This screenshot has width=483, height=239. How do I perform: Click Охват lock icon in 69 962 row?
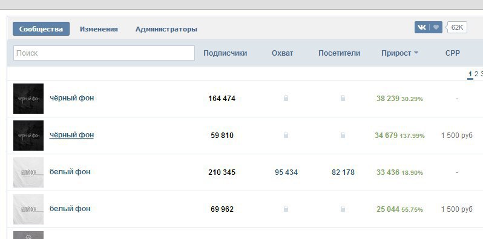click(286, 209)
